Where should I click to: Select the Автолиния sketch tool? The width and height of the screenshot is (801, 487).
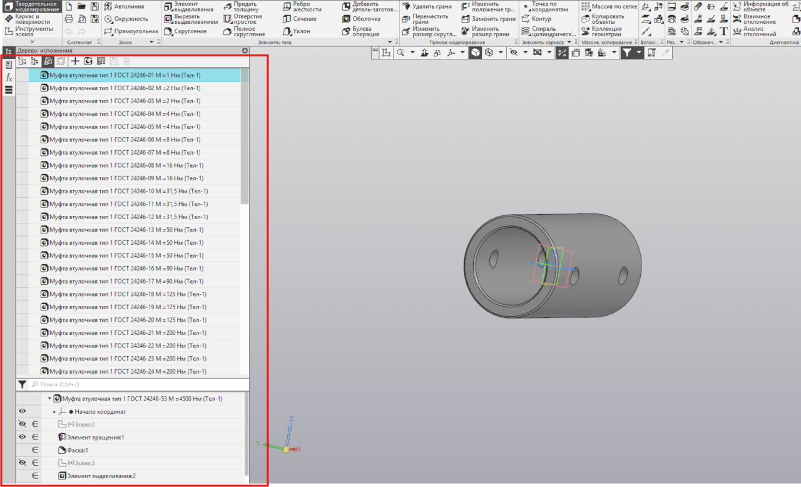[124, 6]
